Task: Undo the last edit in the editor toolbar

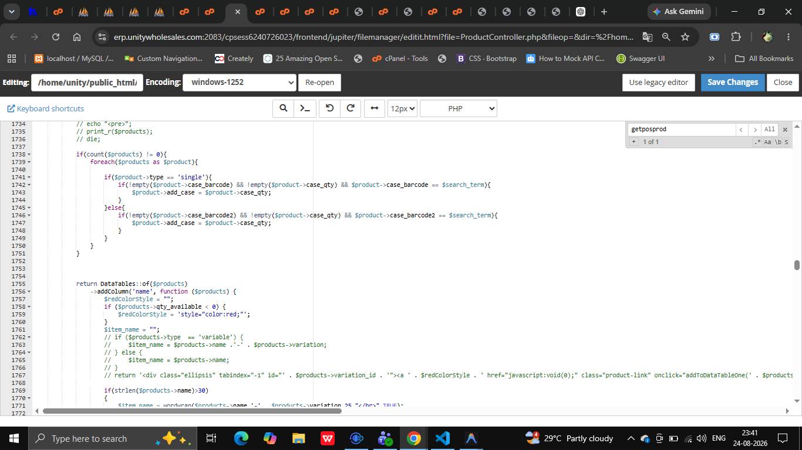Action: pyautogui.click(x=330, y=108)
